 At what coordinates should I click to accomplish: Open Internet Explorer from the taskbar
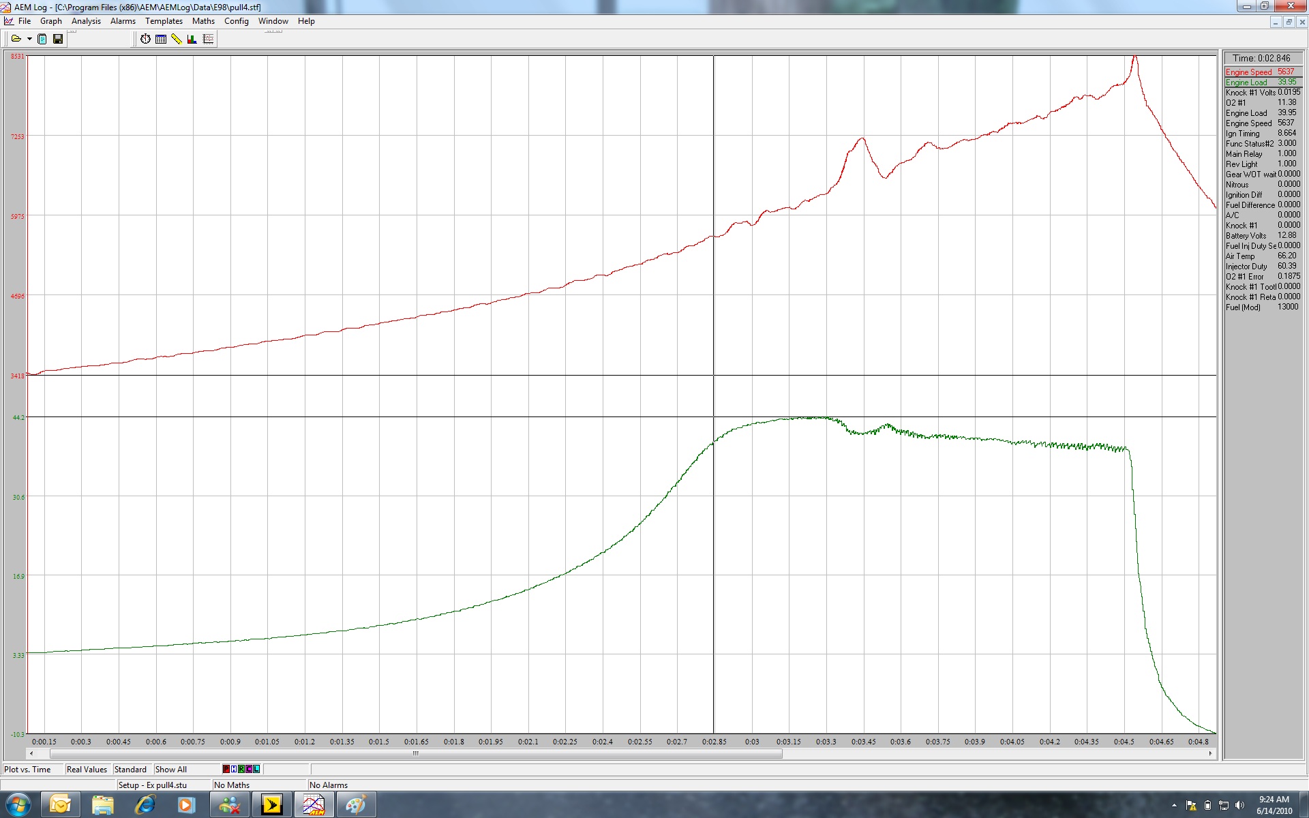coord(145,805)
